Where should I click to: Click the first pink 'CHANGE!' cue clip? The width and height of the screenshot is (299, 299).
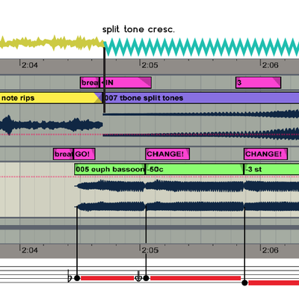coord(167,154)
